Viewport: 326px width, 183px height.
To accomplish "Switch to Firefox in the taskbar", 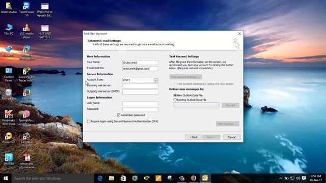I will (194, 178).
